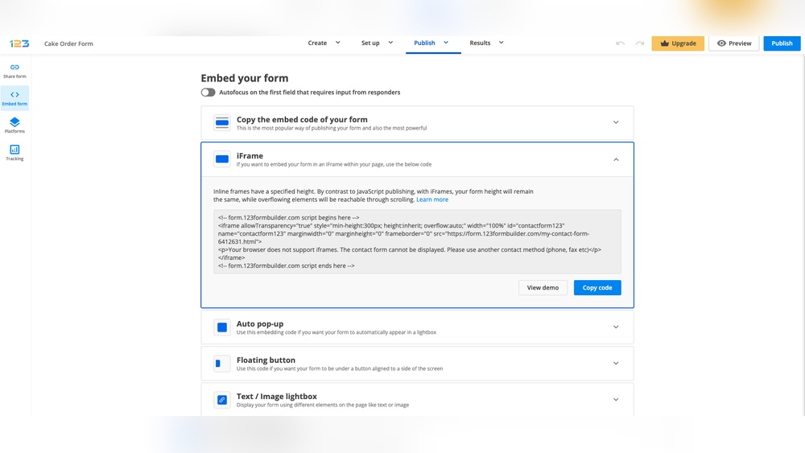
Task: Open Platforms sidebar section
Action: (x=14, y=126)
